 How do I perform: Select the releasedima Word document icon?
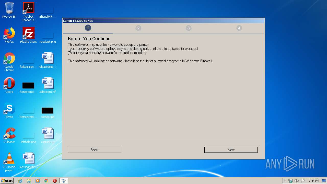click(x=48, y=60)
